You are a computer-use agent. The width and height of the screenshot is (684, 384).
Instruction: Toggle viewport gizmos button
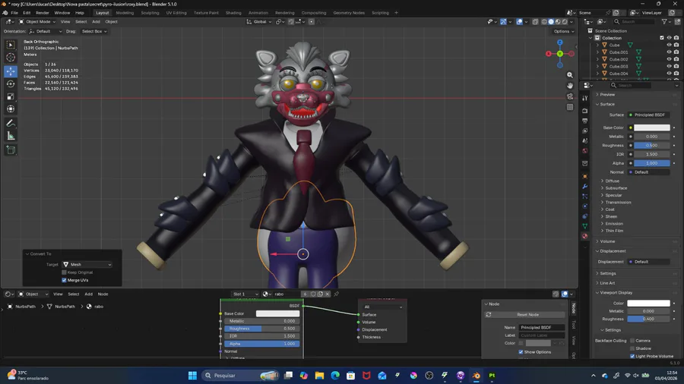tap(503, 22)
